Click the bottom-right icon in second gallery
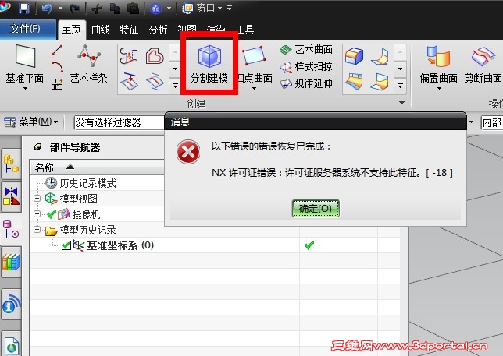Viewport: 503px width, 356px height. [x=380, y=82]
